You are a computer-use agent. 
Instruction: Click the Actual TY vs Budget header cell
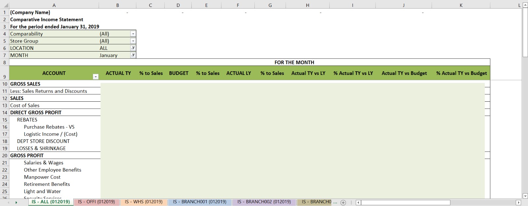[404, 73]
